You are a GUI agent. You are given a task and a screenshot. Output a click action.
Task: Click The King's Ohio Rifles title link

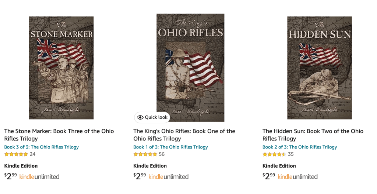(x=184, y=135)
